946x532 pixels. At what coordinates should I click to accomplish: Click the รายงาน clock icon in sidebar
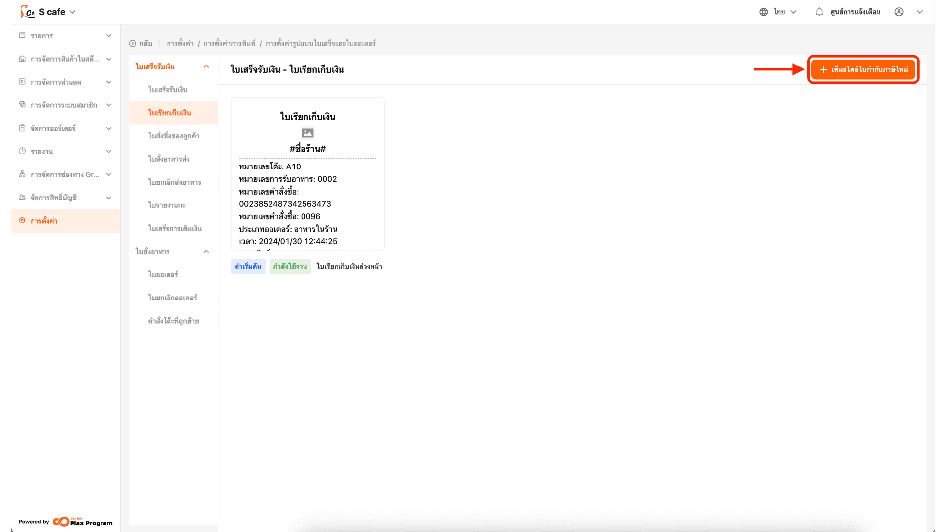pyautogui.click(x=22, y=151)
